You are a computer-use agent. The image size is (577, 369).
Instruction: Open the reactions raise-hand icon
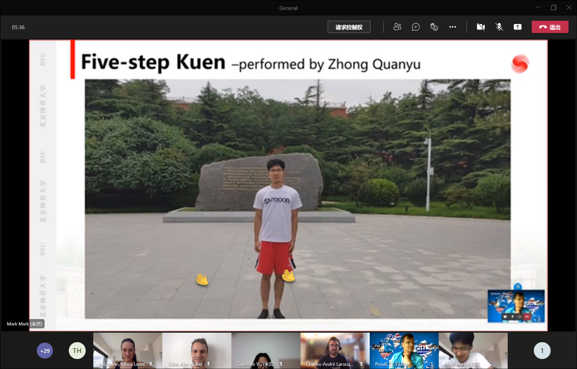pyautogui.click(x=434, y=27)
